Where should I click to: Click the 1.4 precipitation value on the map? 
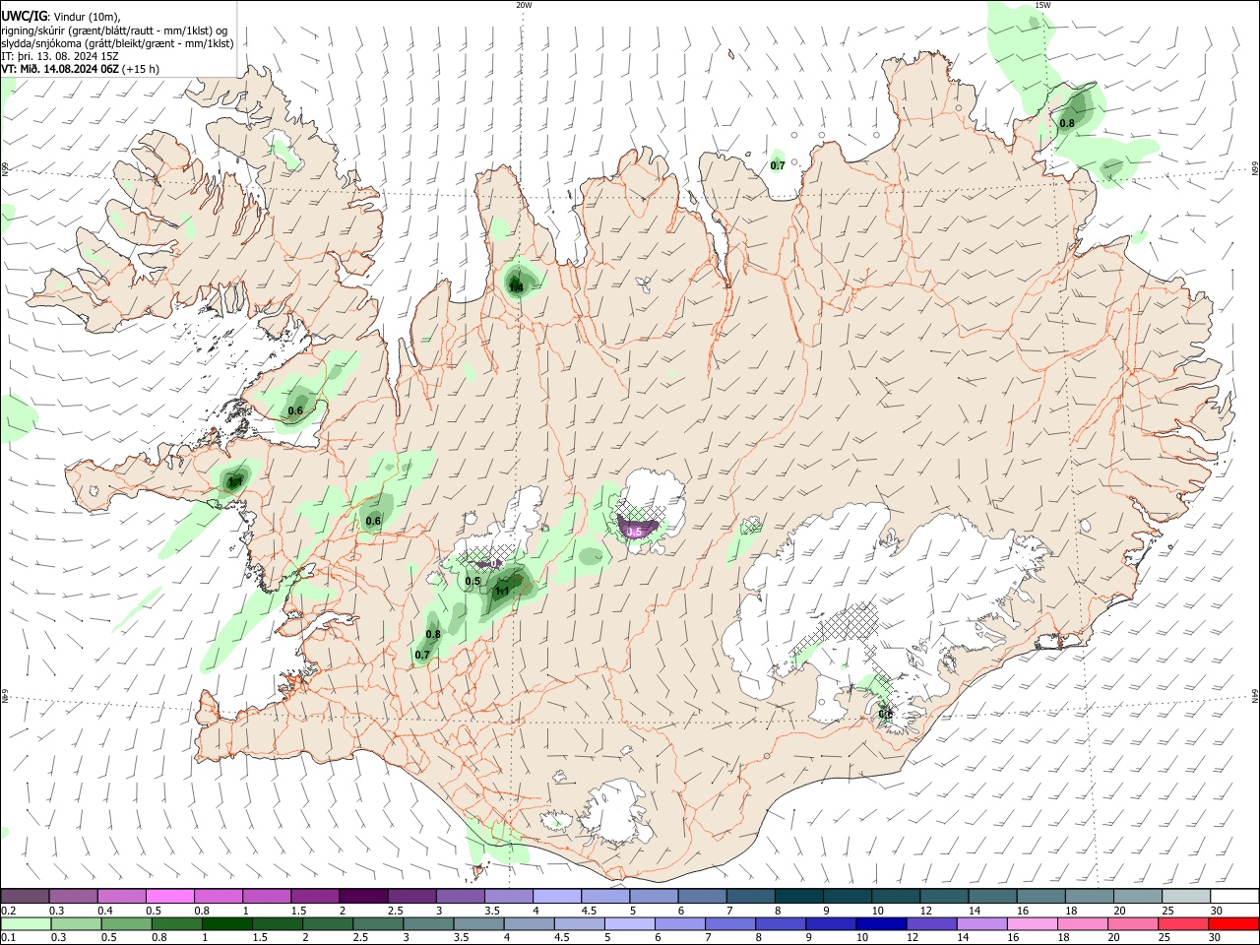(x=516, y=286)
